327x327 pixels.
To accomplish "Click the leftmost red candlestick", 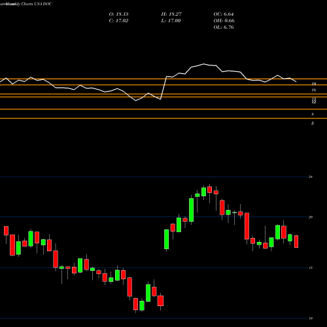I will [x=6, y=231].
